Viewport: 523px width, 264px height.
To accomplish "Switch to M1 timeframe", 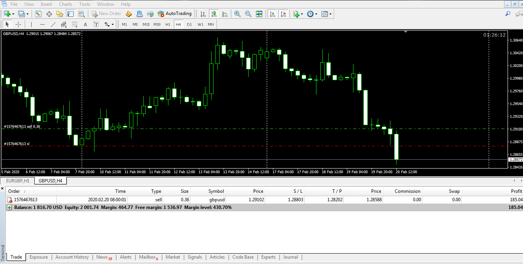I will coord(124,24).
